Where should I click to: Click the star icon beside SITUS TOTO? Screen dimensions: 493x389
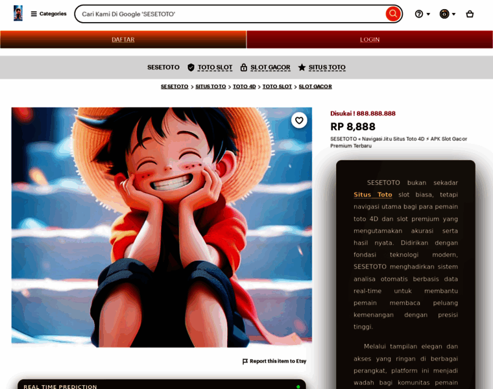(x=302, y=67)
